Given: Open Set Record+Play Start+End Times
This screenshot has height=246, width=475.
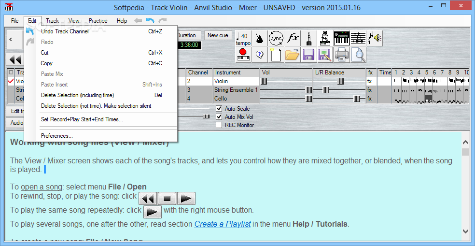Looking at the screenshot, I should tap(100, 119).
